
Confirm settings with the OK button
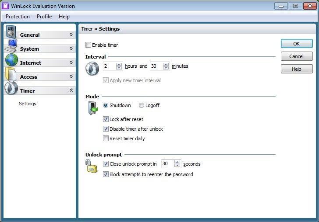coord(297,44)
